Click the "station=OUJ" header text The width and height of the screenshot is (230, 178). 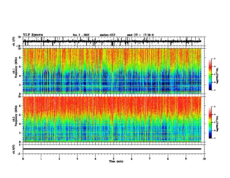pos(107,35)
